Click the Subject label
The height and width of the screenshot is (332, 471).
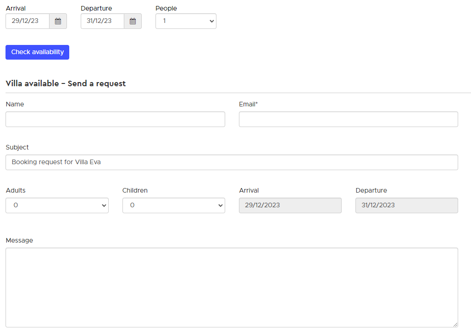[x=17, y=148]
